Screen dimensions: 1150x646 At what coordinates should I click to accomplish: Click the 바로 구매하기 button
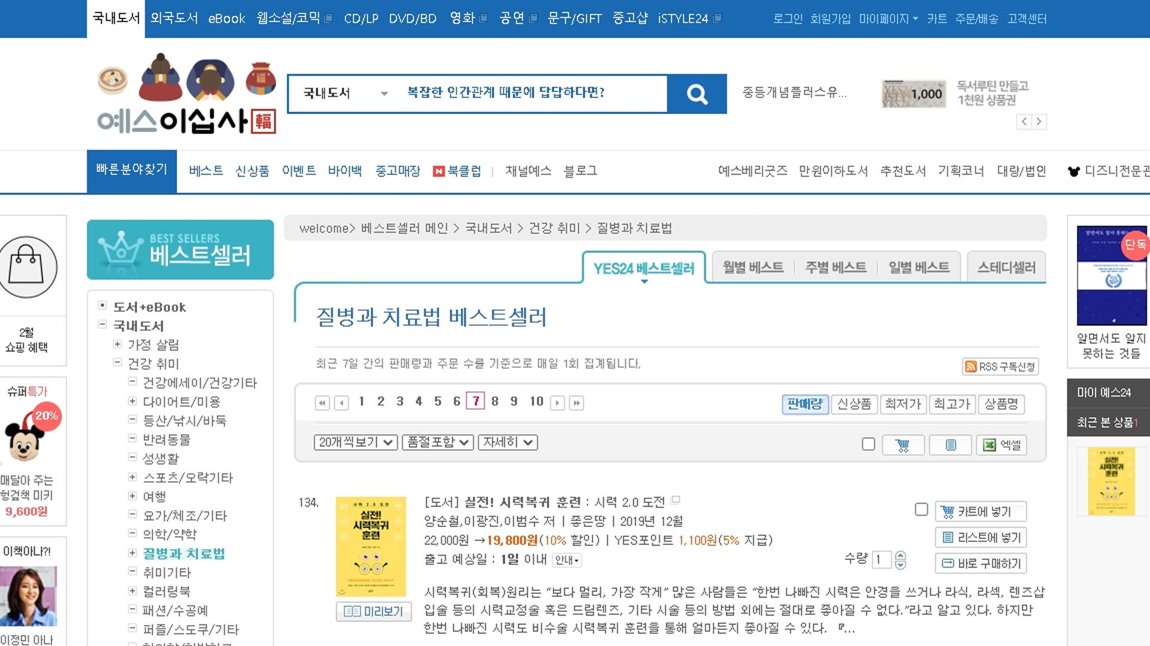(981, 563)
